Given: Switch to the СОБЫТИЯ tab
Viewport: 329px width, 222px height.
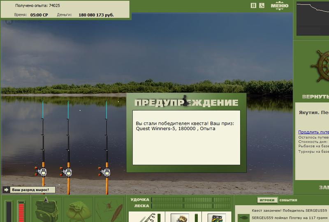Looking at the screenshot, I should (288, 200).
